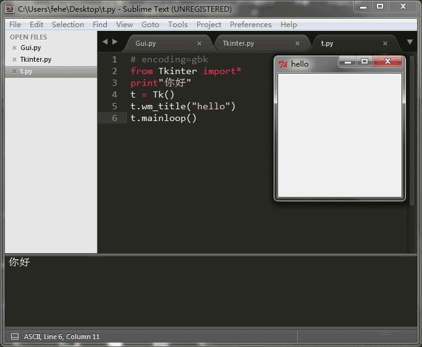Screen dimensions: 422x347
Task: Open the Goto menu
Action: click(x=150, y=25)
